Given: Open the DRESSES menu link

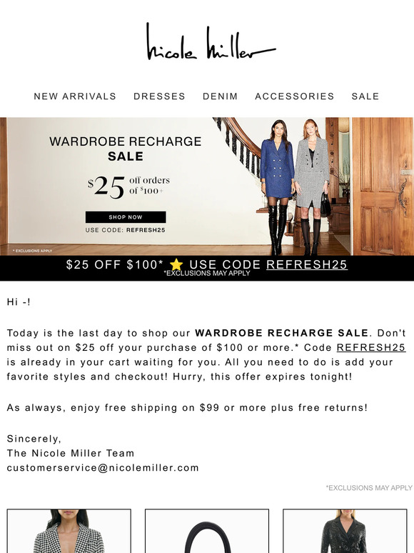Looking at the screenshot, I should 159,96.
